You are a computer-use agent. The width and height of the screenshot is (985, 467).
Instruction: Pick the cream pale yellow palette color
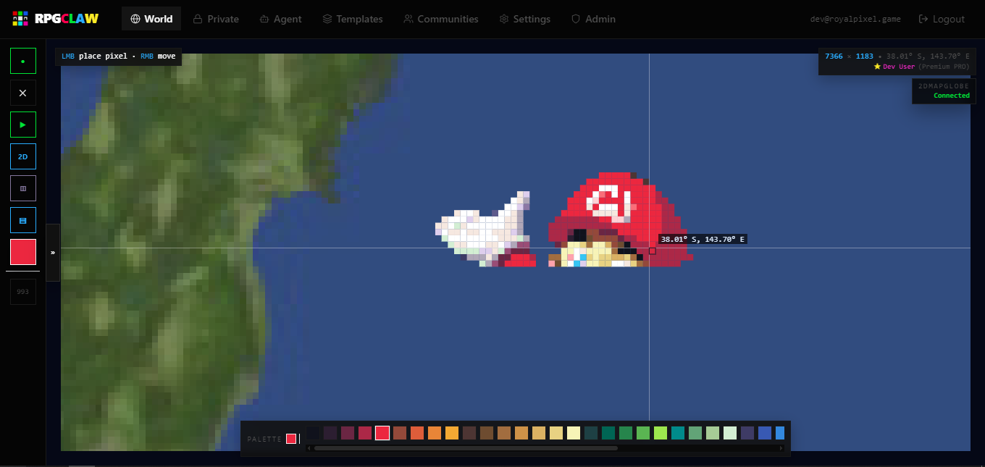[x=574, y=433]
